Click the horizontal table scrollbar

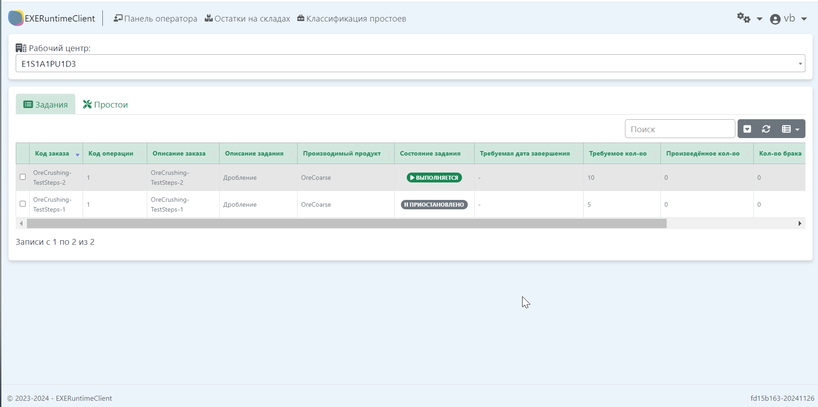tap(347, 223)
